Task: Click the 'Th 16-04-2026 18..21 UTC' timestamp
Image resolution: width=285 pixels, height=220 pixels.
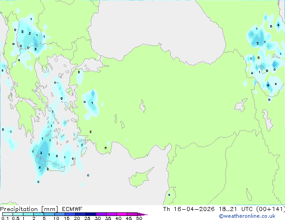Action: [x=208, y=209]
